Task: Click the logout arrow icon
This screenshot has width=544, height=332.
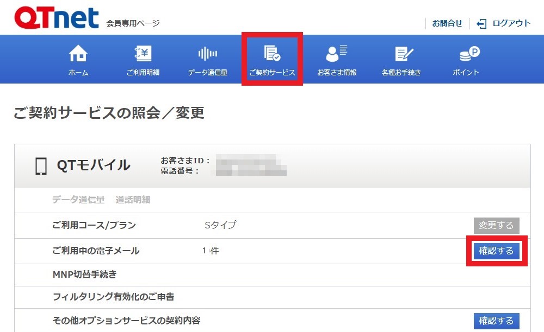Action: coord(481,23)
